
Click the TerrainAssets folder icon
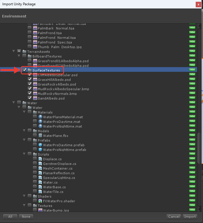25,51
